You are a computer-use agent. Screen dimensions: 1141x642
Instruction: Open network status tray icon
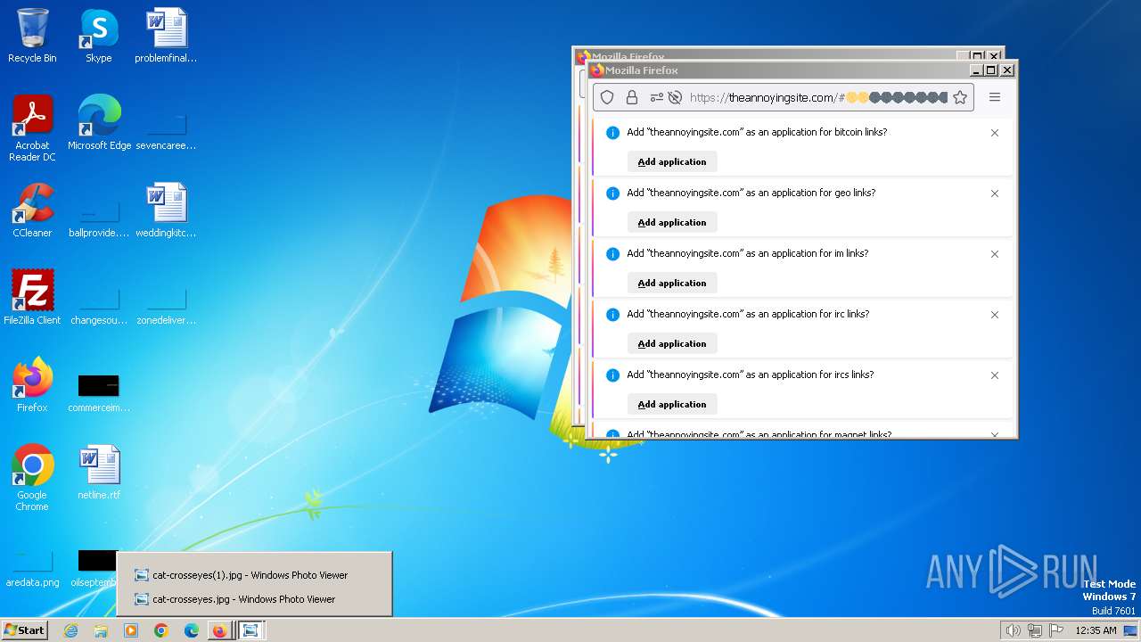pos(1034,630)
